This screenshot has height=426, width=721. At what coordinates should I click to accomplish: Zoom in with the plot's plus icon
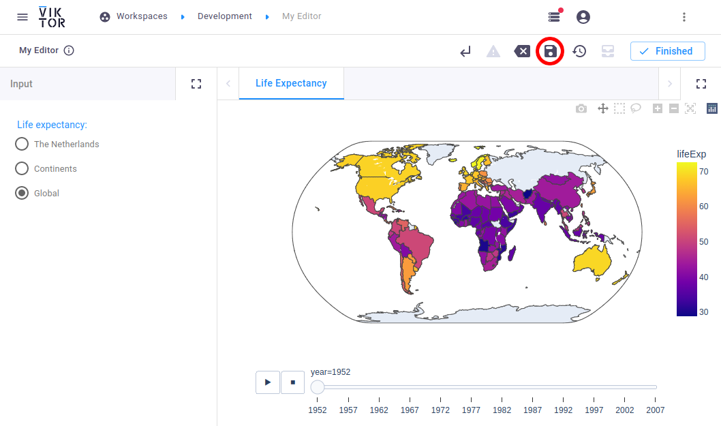point(657,108)
